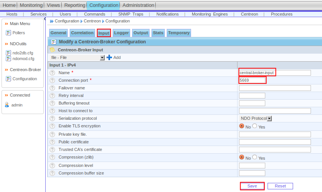Click the Name input field
The width and height of the screenshot is (322, 192).
(x=275, y=73)
